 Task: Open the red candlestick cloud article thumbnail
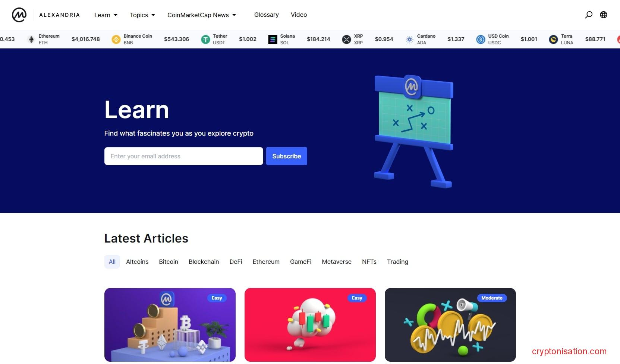[310, 325]
